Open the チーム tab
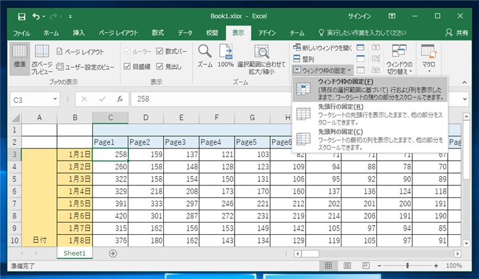 [297, 33]
